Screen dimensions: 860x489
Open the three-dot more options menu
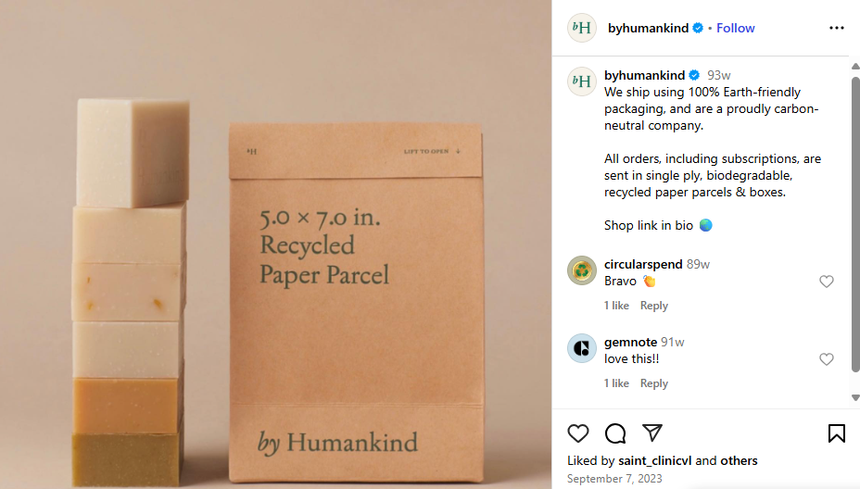pos(837,28)
